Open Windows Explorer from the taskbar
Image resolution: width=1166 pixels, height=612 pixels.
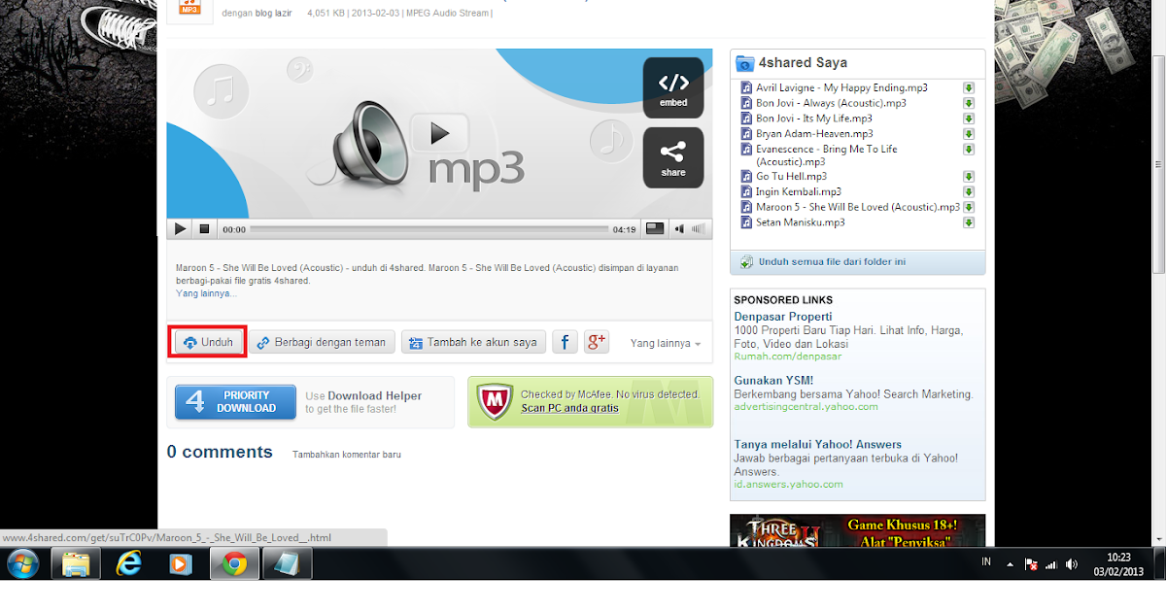76,563
